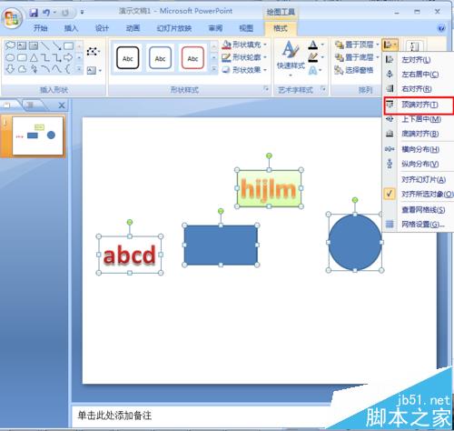
Task: Pick the callout speech-bubble shape in gallery
Action: tap(10, 45)
